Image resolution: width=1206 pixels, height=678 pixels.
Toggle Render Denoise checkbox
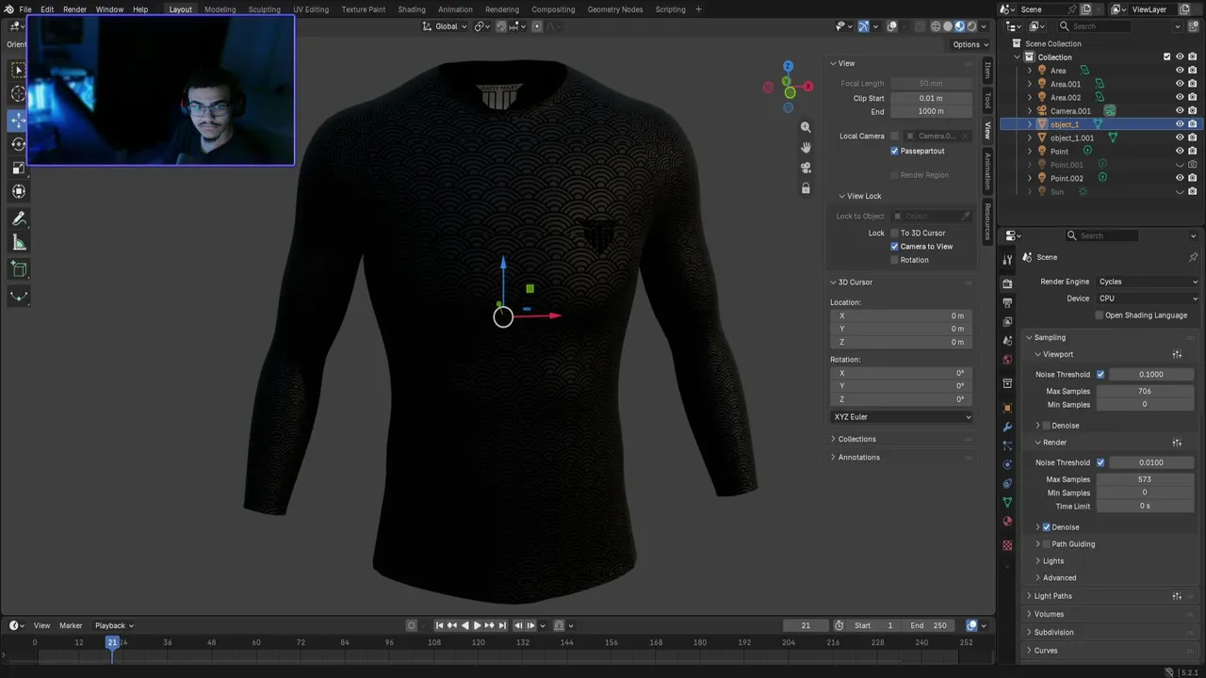pyautogui.click(x=1047, y=527)
